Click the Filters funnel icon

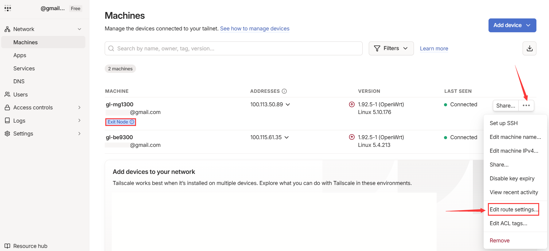377,49
